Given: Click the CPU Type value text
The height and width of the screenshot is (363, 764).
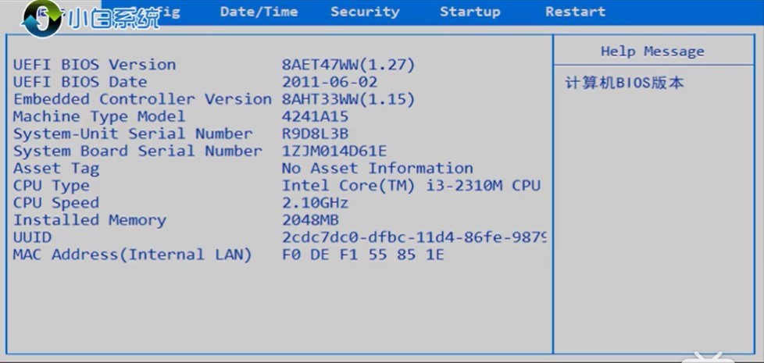Looking at the screenshot, I should coord(411,185).
